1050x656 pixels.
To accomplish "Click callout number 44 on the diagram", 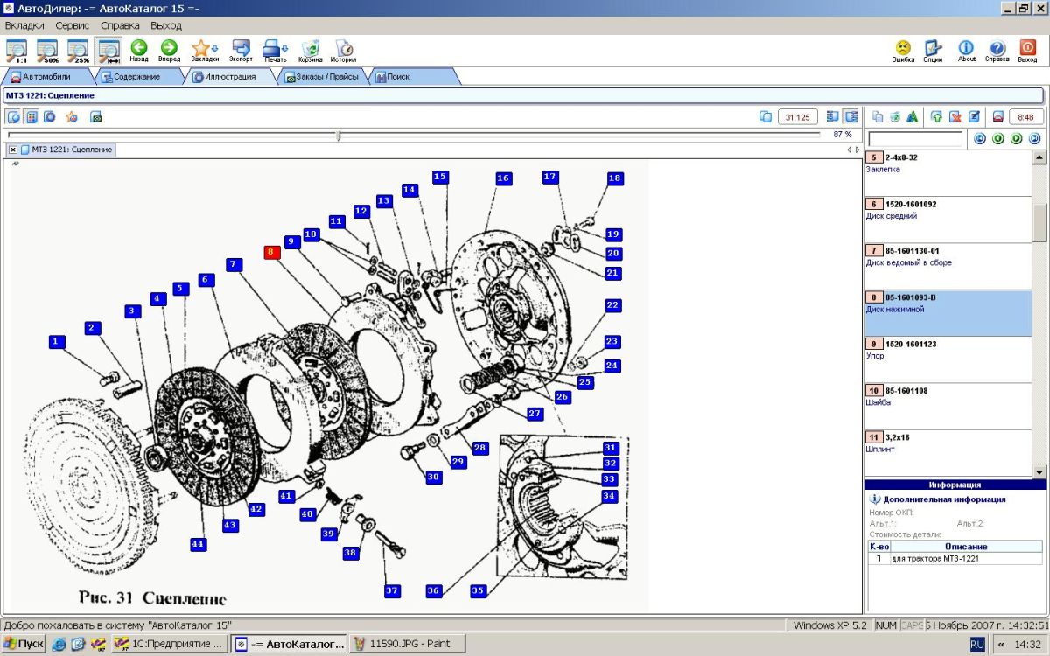I will [199, 544].
